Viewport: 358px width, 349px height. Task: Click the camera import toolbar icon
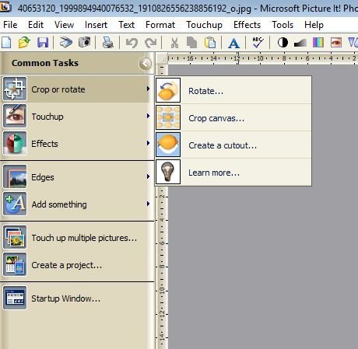click(85, 42)
